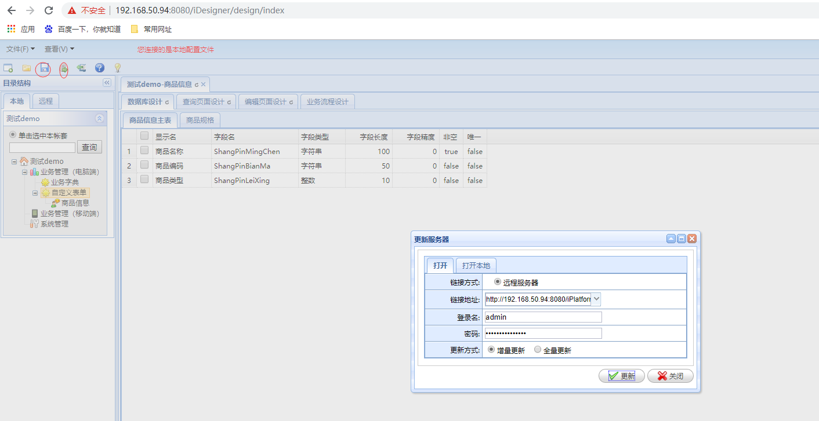Select 系统管理 tree item

click(55, 224)
